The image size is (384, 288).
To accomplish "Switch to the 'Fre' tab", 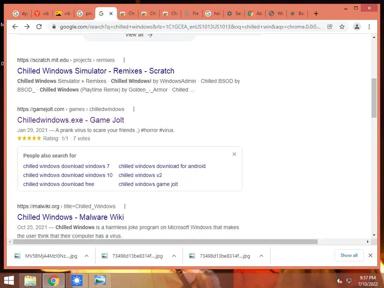I will [192, 13].
